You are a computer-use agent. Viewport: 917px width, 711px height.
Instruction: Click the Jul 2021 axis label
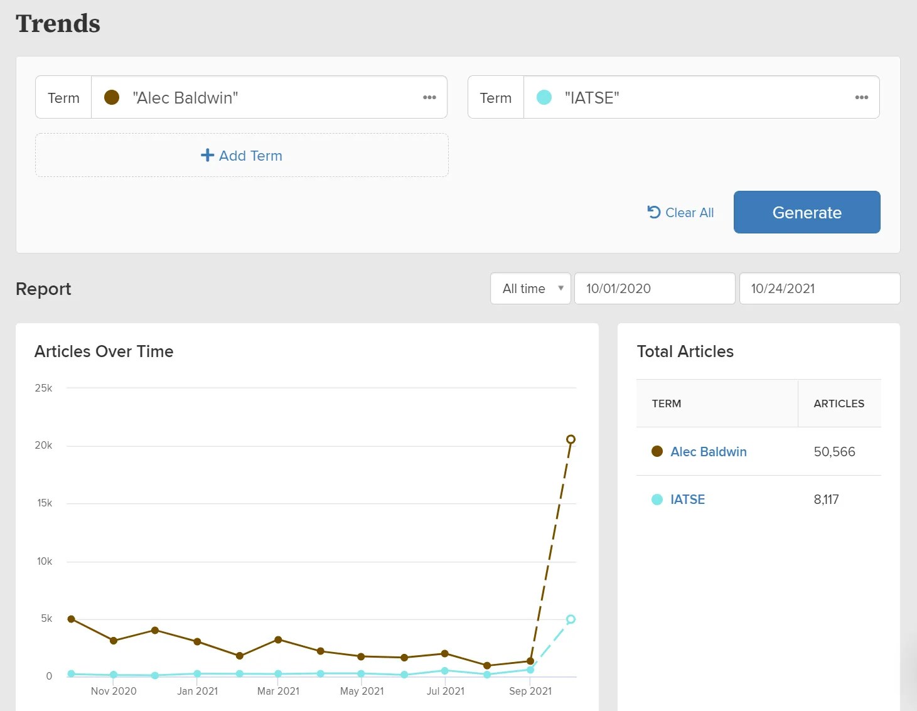[x=446, y=691]
